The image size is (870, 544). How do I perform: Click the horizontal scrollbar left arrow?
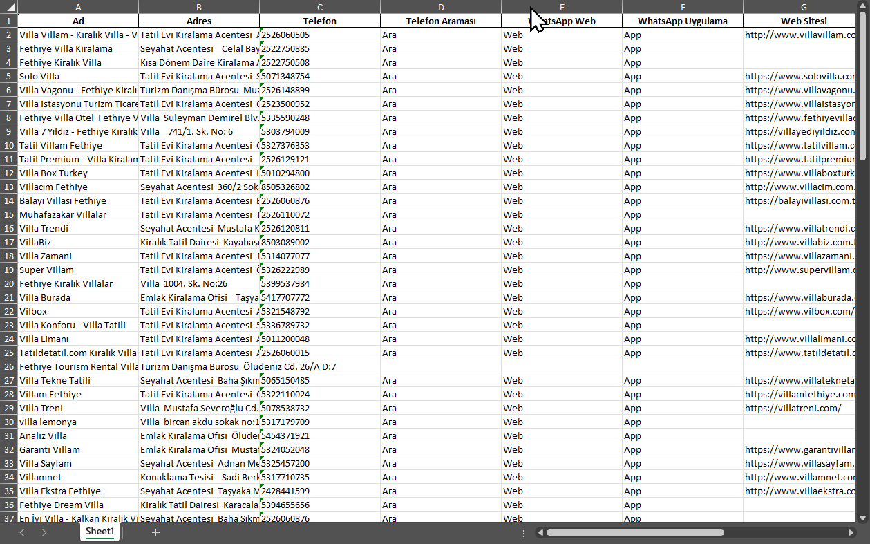point(540,533)
